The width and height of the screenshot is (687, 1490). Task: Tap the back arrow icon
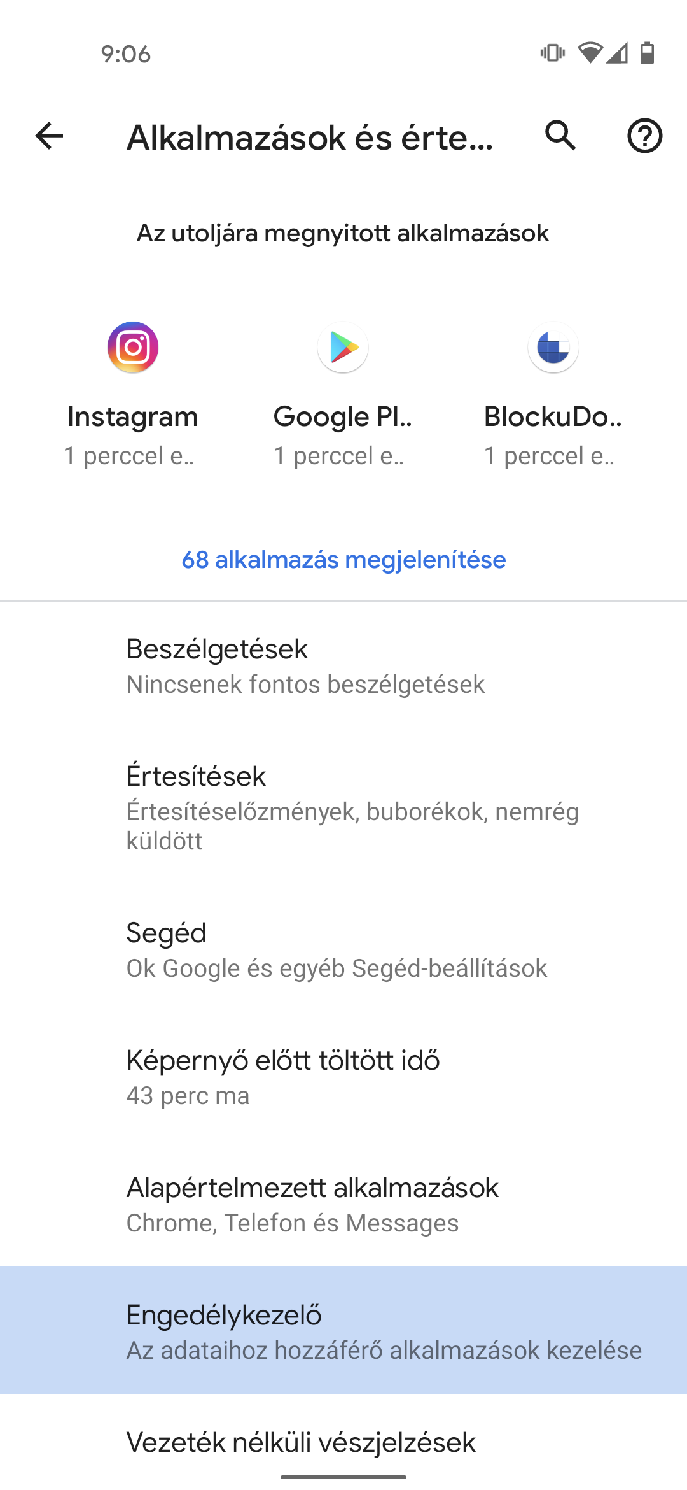coord(49,136)
